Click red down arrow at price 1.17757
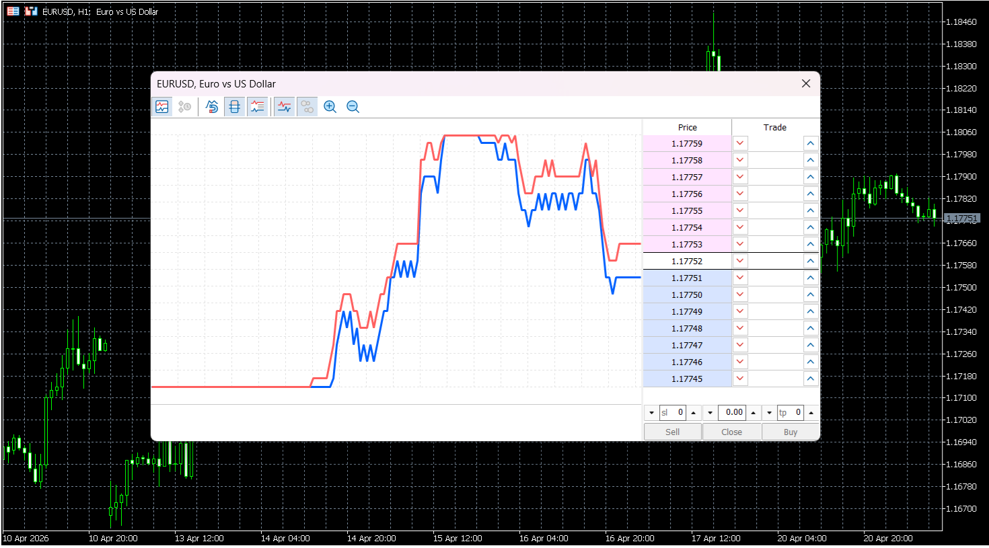989x548 pixels. 740,177
